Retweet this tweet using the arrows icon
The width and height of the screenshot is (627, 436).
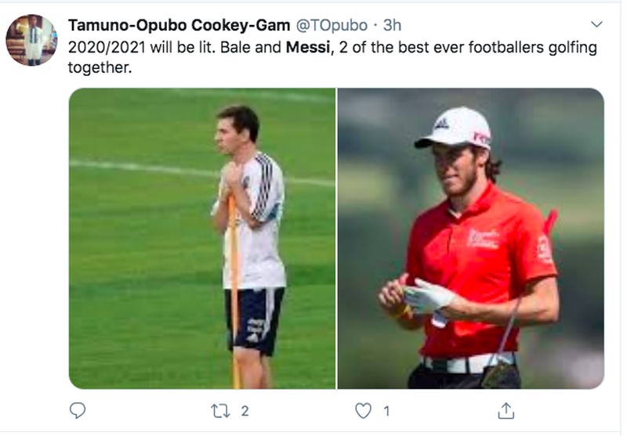pyautogui.click(x=219, y=410)
